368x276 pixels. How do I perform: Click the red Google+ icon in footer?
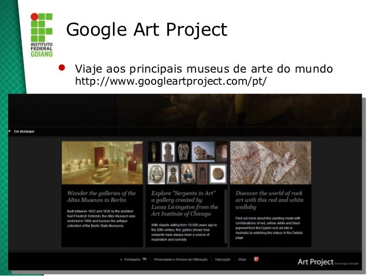pos(256,259)
